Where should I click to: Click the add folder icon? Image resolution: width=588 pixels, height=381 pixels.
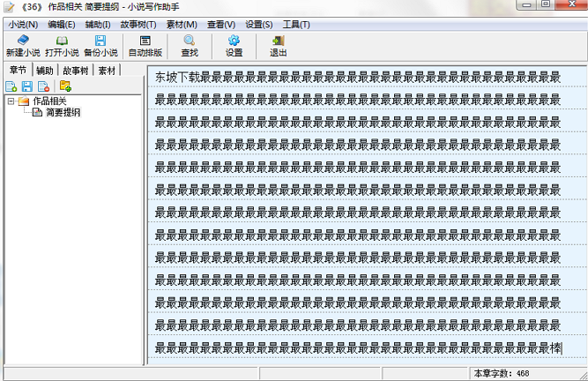(65, 86)
